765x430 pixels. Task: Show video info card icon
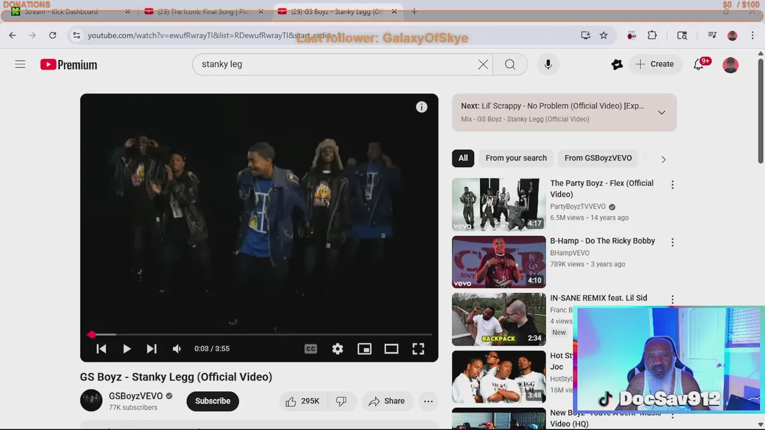point(422,107)
